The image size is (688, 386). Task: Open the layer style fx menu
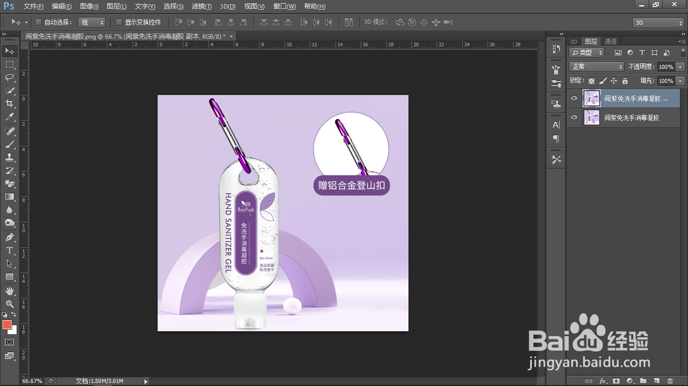click(602, 381)
